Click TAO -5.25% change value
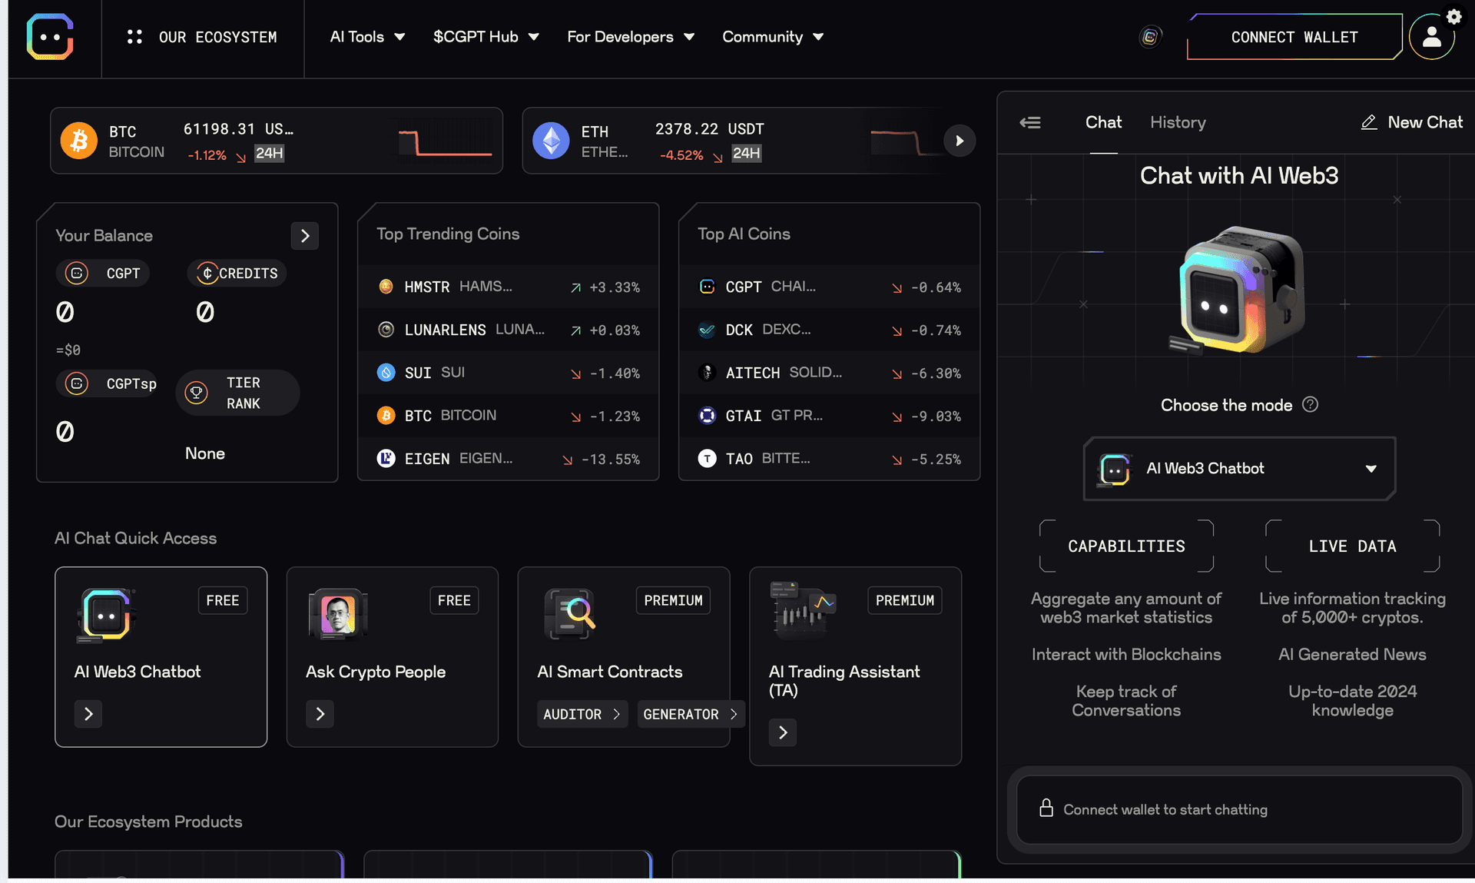Image resolution: width=1475 pixels, height=883 pixels. (x=936, y=459)
